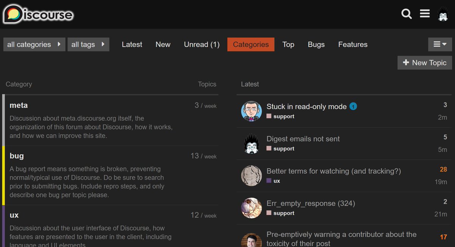Screen dimensions: 455x247
Task: Open the Bugs tab
Action: tap(316, 44)
